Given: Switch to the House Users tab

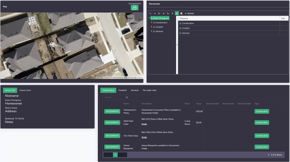Looking at the screenshot, I should pos(25,90).
